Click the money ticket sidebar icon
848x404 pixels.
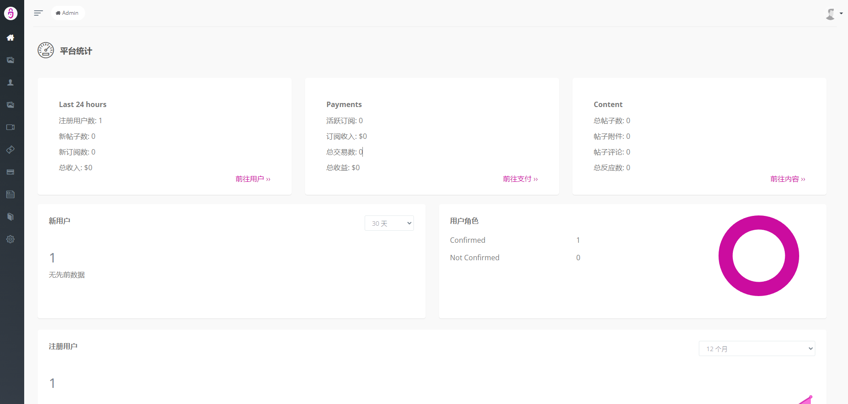pyautogui.click(x=10, y=150)
